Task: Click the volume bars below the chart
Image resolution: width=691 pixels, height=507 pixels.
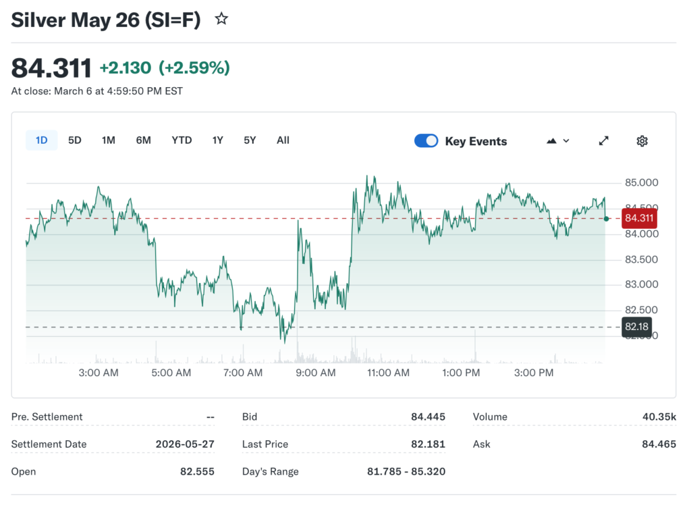Action: (x=337, y=354)
